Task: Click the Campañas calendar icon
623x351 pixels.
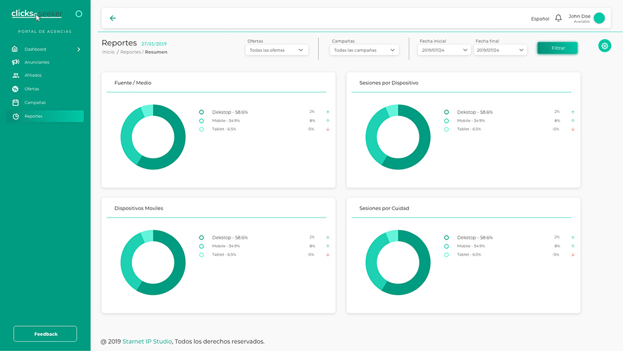Action: tap(16, 102)
